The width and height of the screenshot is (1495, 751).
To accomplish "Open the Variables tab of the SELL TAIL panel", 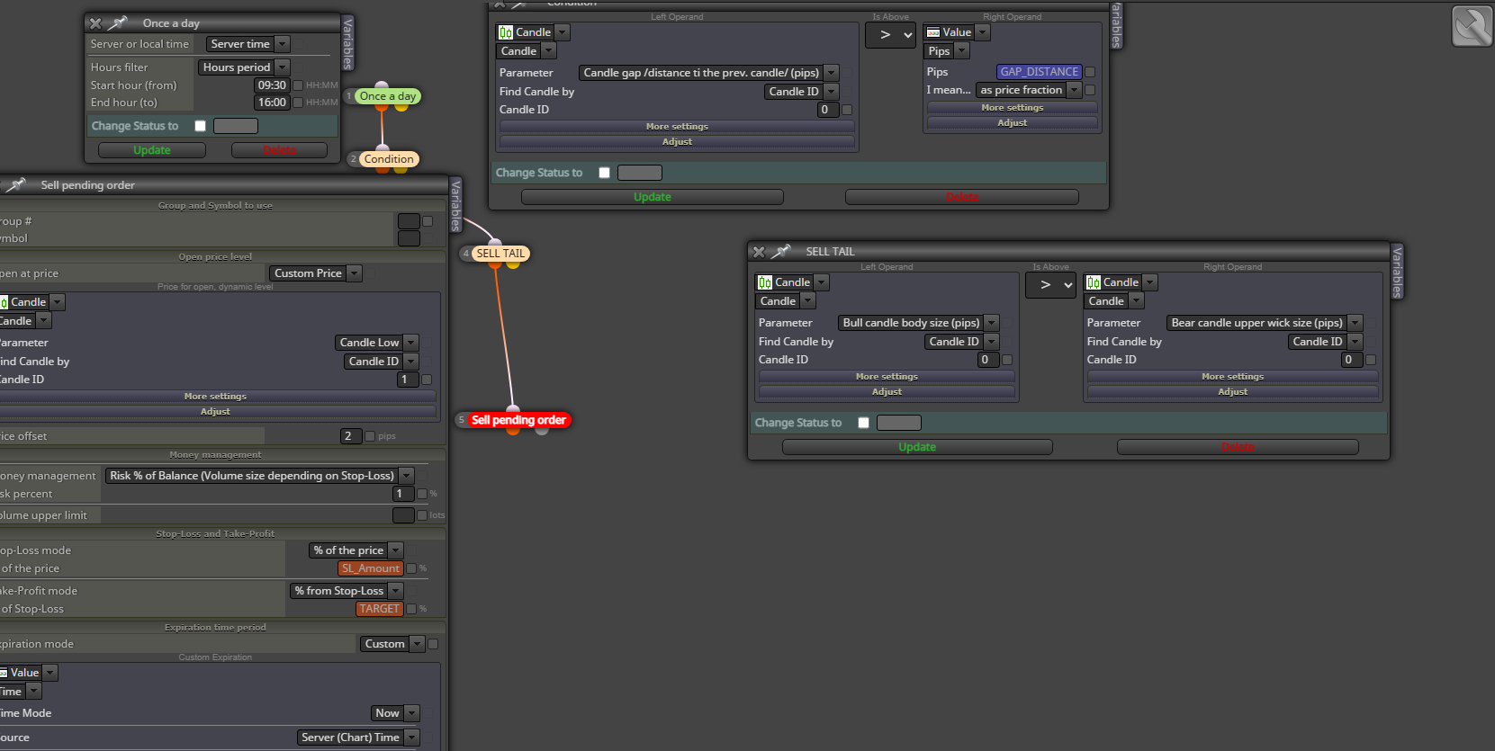I will pos(1397,271).
